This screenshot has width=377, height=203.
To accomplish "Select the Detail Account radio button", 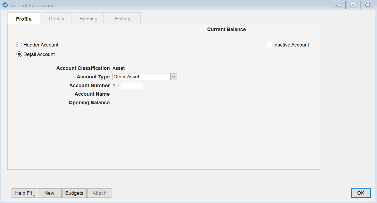I will [19, 54].
